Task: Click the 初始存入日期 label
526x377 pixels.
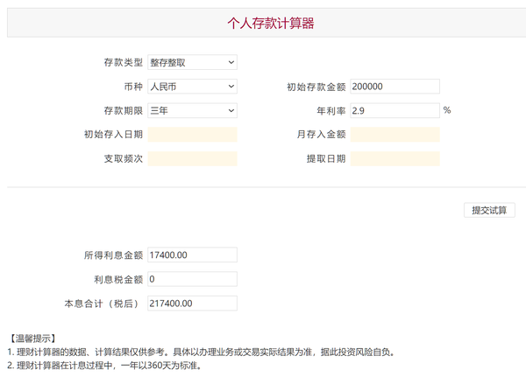Action: click(113, 135)
